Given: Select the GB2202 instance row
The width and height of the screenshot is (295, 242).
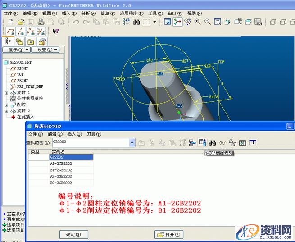Looking at the screenshot, I should 71,157.
